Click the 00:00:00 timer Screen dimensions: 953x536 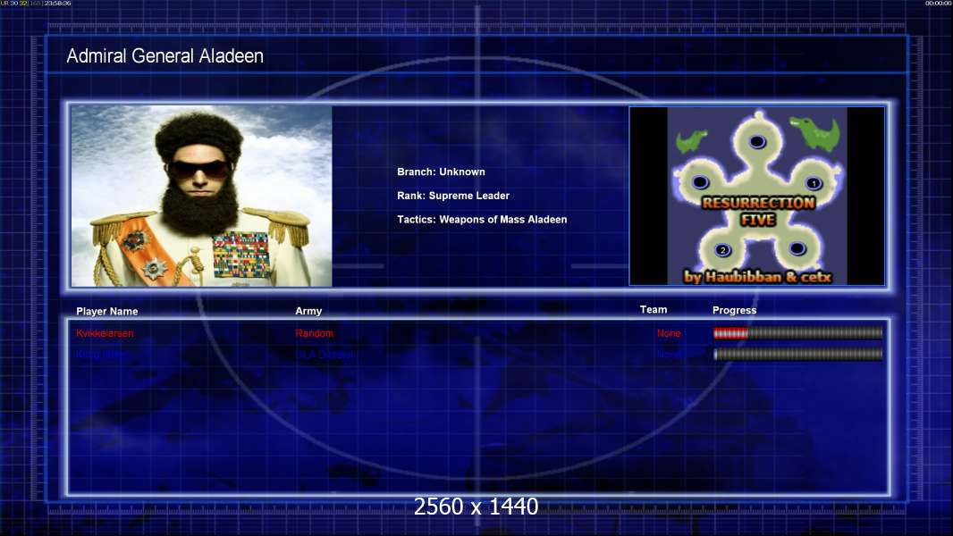939,3
